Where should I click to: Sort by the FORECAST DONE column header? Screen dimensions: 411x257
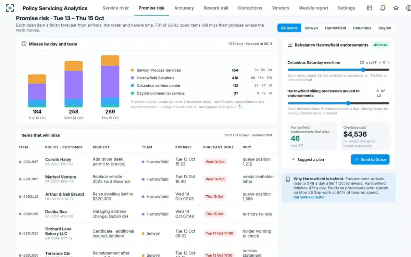click(219, 147)
